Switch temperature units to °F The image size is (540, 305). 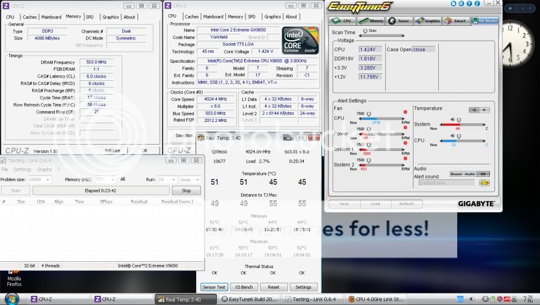(x=485, y=110)
